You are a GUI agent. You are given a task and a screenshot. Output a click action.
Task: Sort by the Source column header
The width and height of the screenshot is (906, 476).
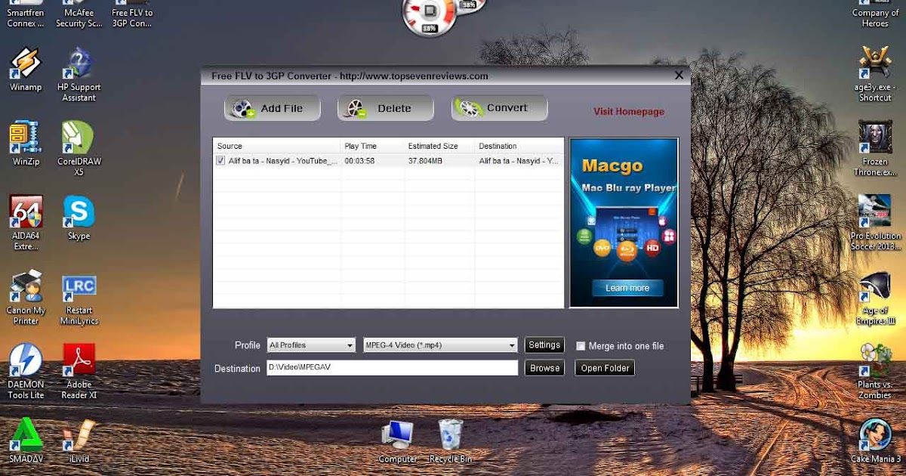[277, 146]
